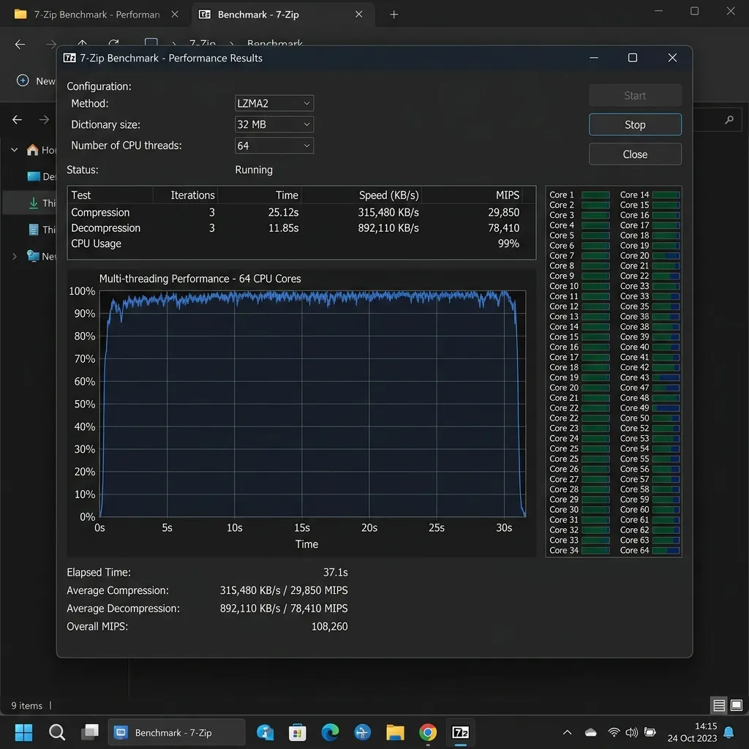This screenshot has height=749, width=749.
Task: Click the MIPS column header
Action: click(x=472, y=195)
